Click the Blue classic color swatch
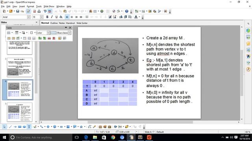The image size is (252, 141). [54, 33]
